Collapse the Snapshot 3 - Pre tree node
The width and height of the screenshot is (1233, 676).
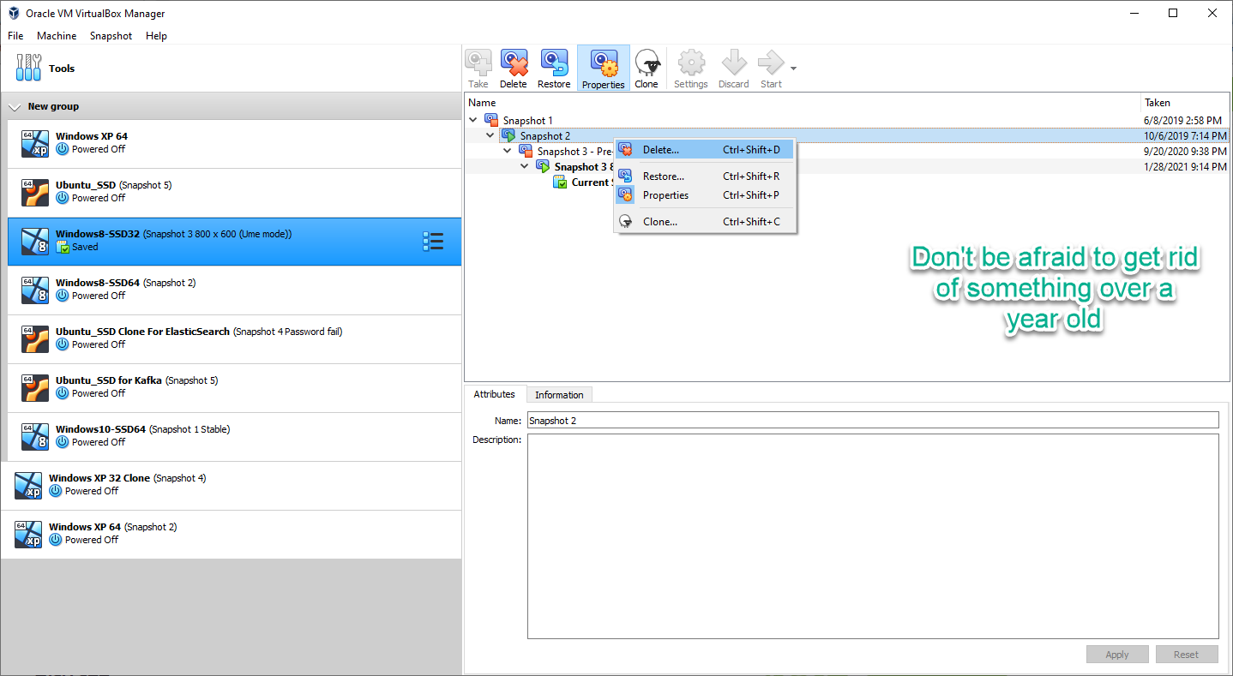[508, 151]
